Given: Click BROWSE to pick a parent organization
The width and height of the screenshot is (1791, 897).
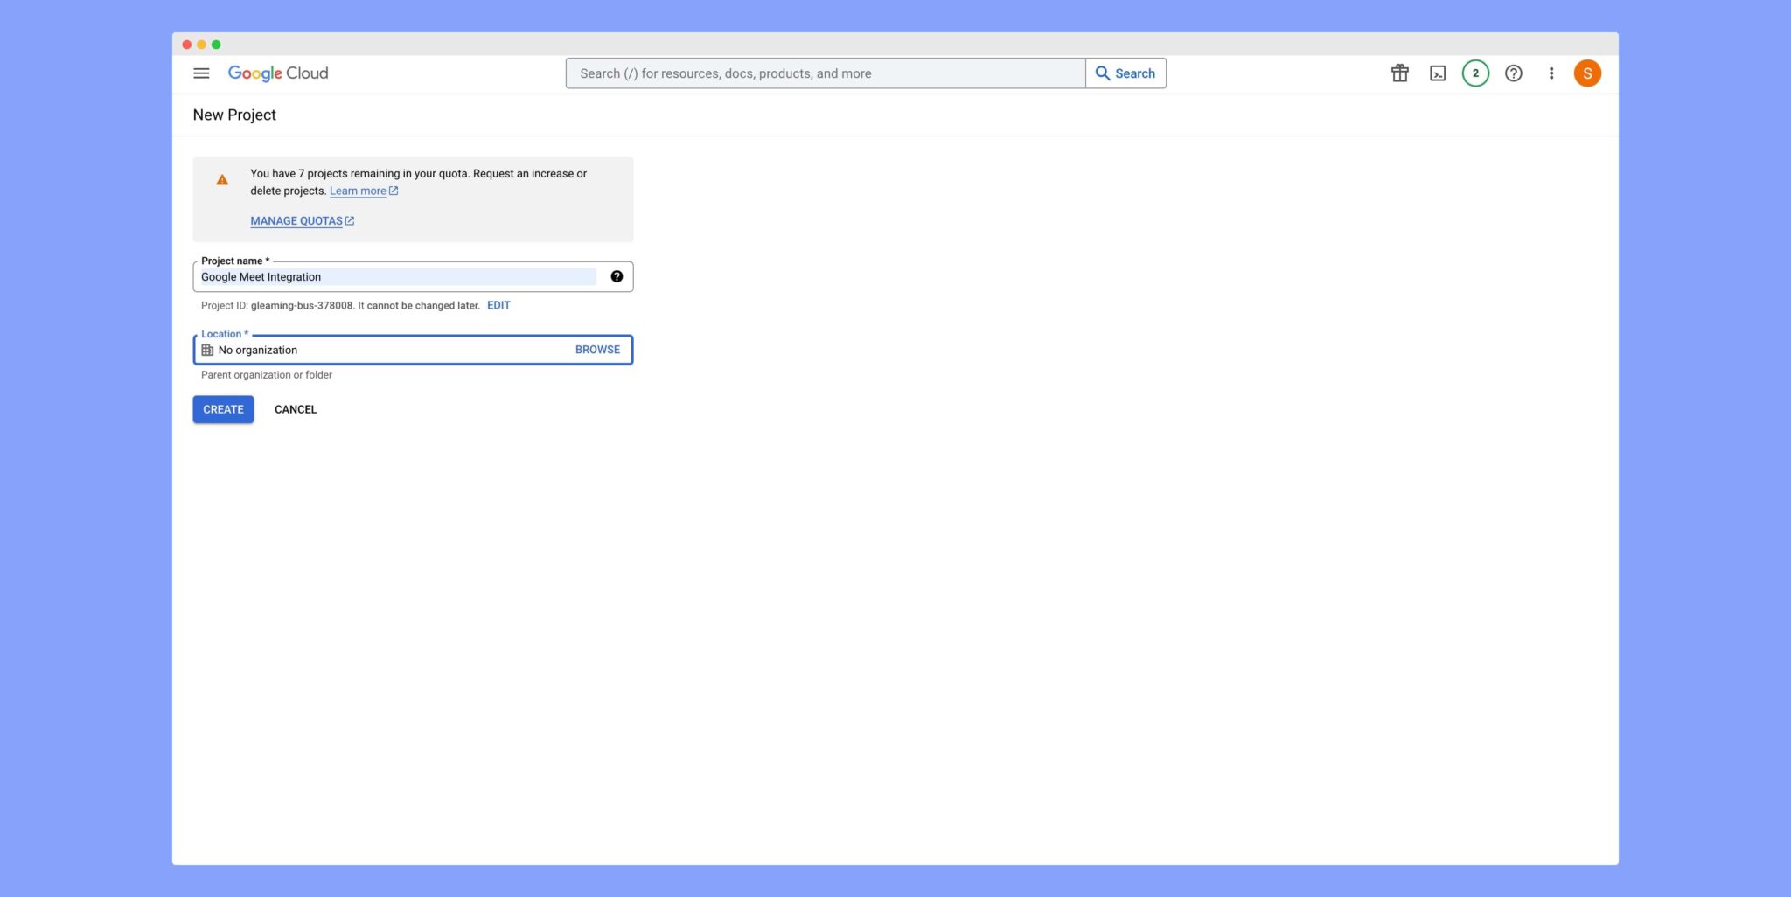Looking at the screenshot, I should 596,349.
